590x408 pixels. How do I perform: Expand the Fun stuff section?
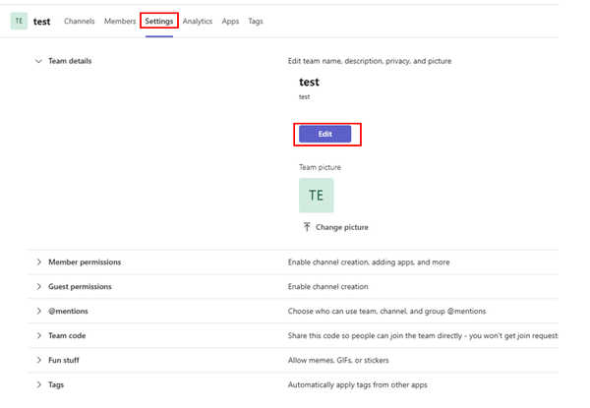[x=38, y=360]
